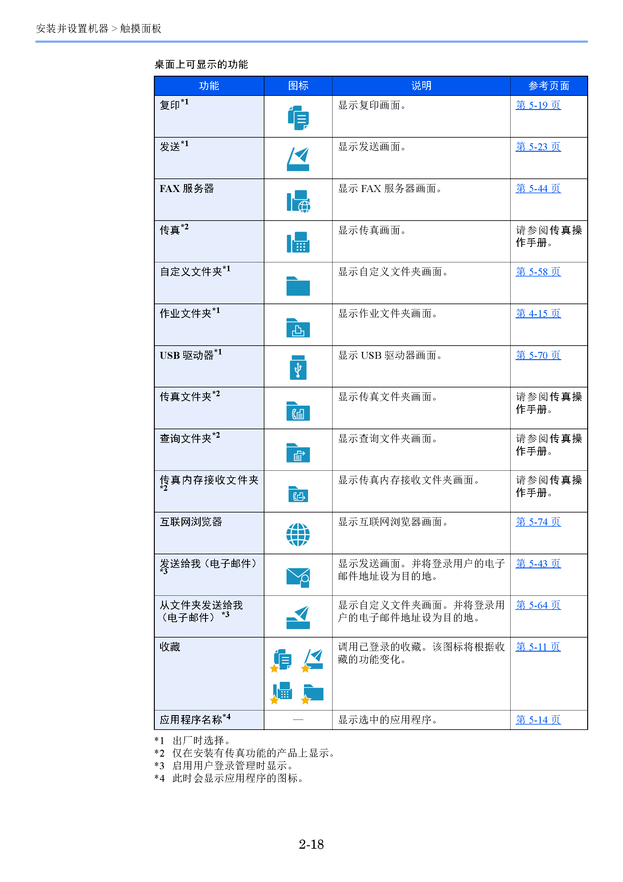Follow the 第 5-14 页 link
623x882 pixels.
pyautogui.click(x=538, y=720)
